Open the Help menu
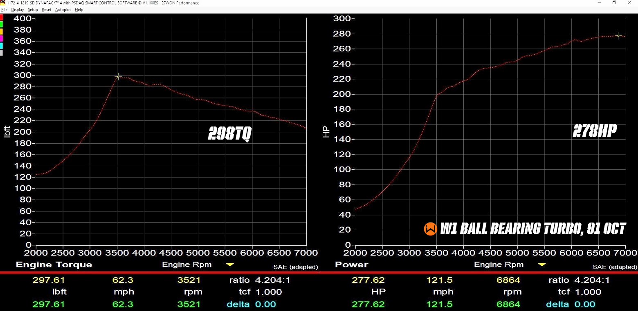The image size is (638, 311). coord(79,9)
